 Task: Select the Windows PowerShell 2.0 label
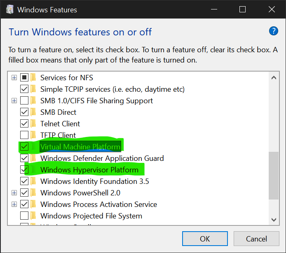pos(80,193)
